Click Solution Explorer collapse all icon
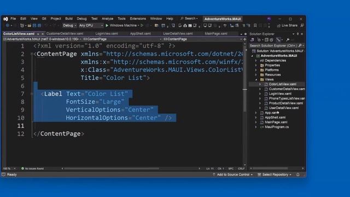Viewport: 350px width, 197px height. (266, 40)
